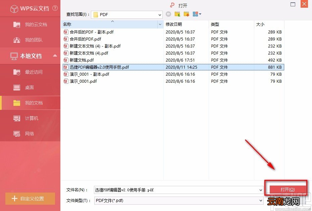Click the PDF icon of 新建文本文档 (4) - 副本.pdf
This screenshot has width=312, height=211.
click(66, 46)
